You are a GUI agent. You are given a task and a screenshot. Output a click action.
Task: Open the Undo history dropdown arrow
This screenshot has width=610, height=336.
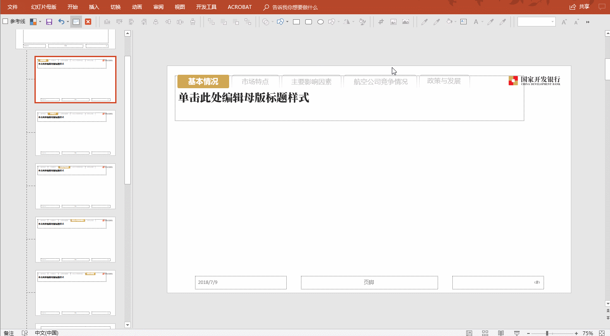pyautogui.click(x=68, y=22)
